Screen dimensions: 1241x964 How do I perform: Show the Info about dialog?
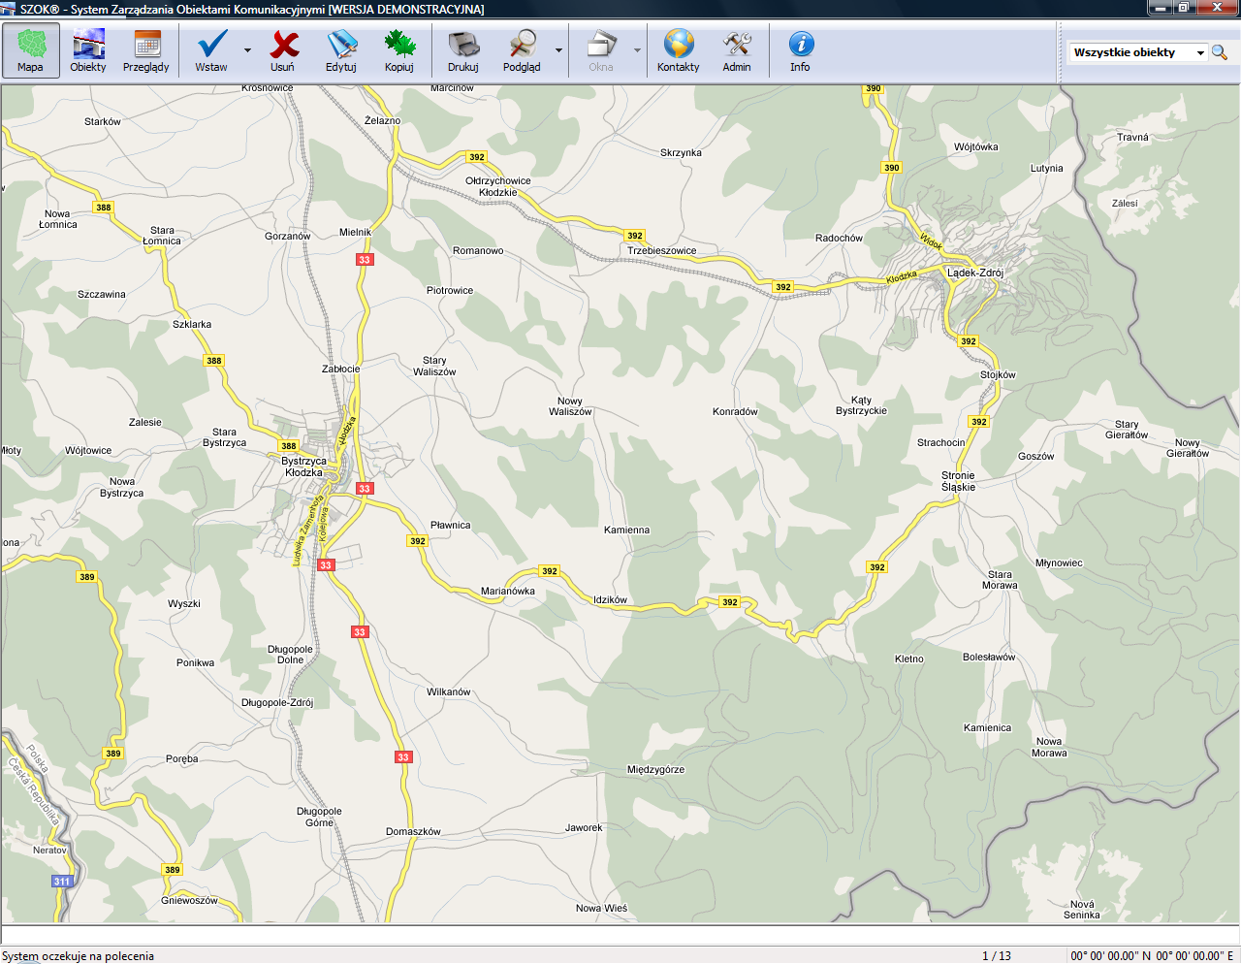800,50
